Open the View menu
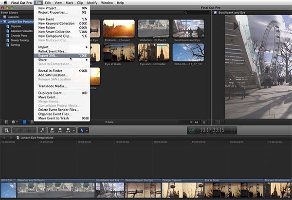 coord(58,2)
